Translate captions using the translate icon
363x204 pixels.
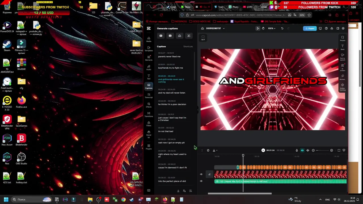click(184, 191)
